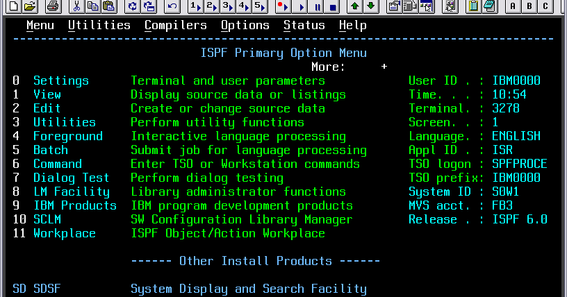The image size is (567, 297).
Task: Click the Open folder toolbar icon
Action: [30, 6]
